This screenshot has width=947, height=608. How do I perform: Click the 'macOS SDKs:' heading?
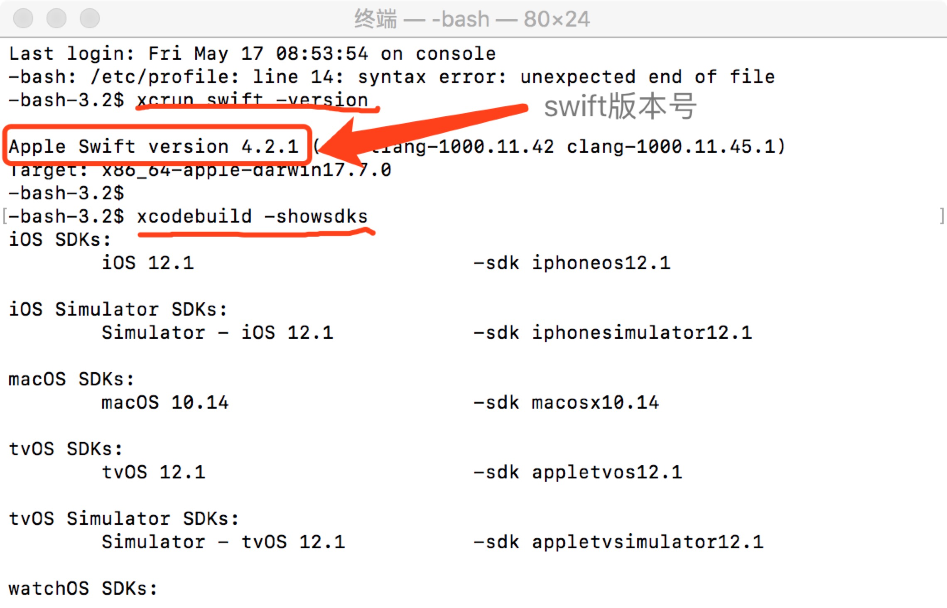click(x=71, y=379)
